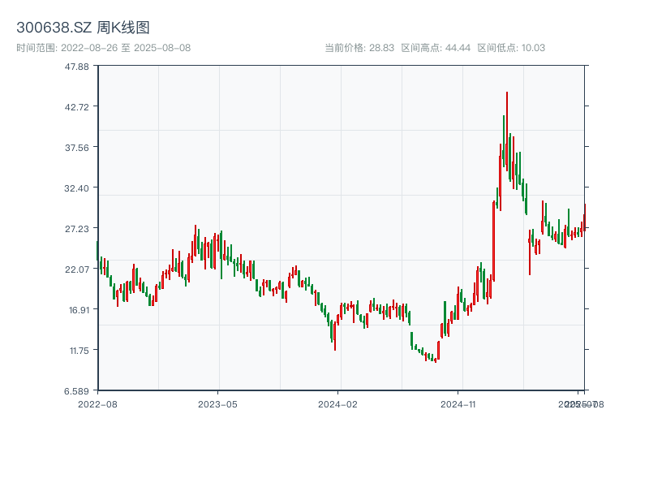Click the 2022-08 x-axis date label

click(97, 403)
